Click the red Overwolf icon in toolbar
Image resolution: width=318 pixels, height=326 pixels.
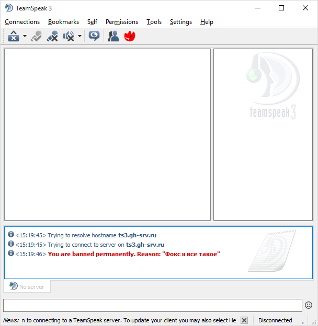129,36
